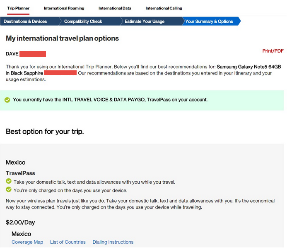This screenshot has width=292, height=252.
Task: Go to the International Calling tab
Action: 164,8
